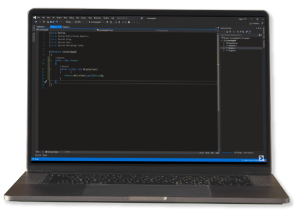Click the 'using System;' code line
Viewport: 299px width, 217px height.
coord(58,33)
